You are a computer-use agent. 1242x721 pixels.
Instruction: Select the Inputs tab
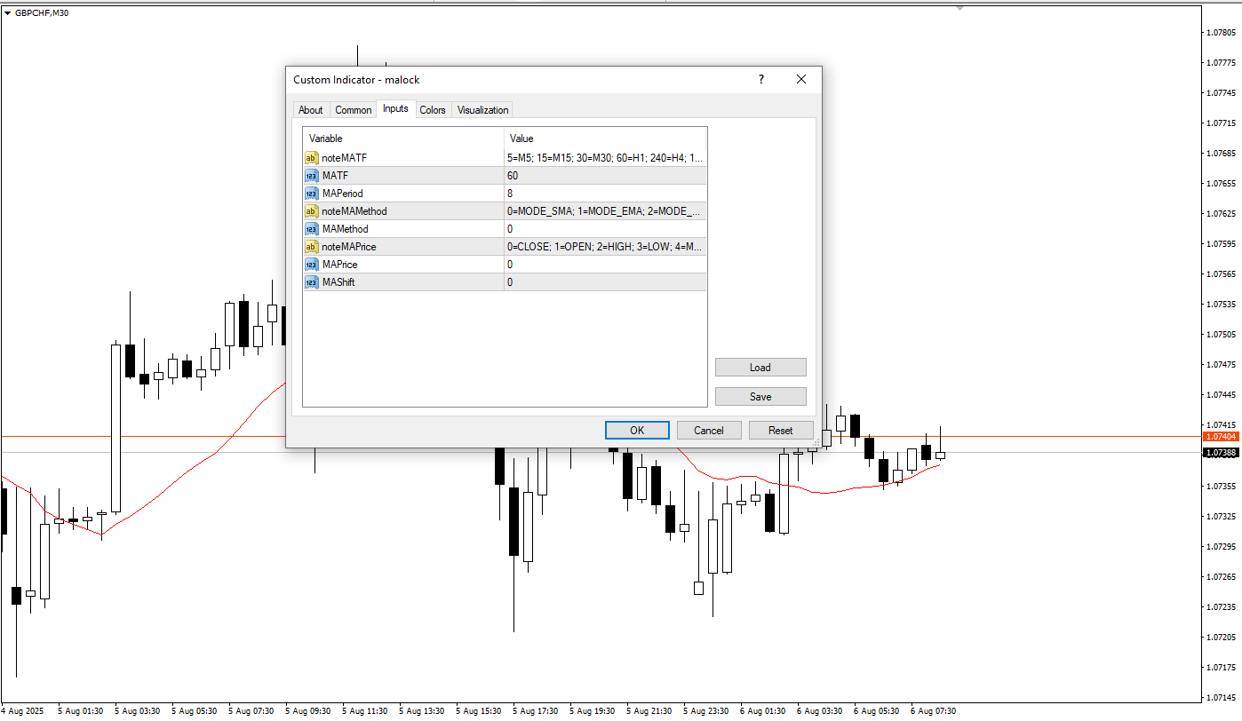[395, 109]
